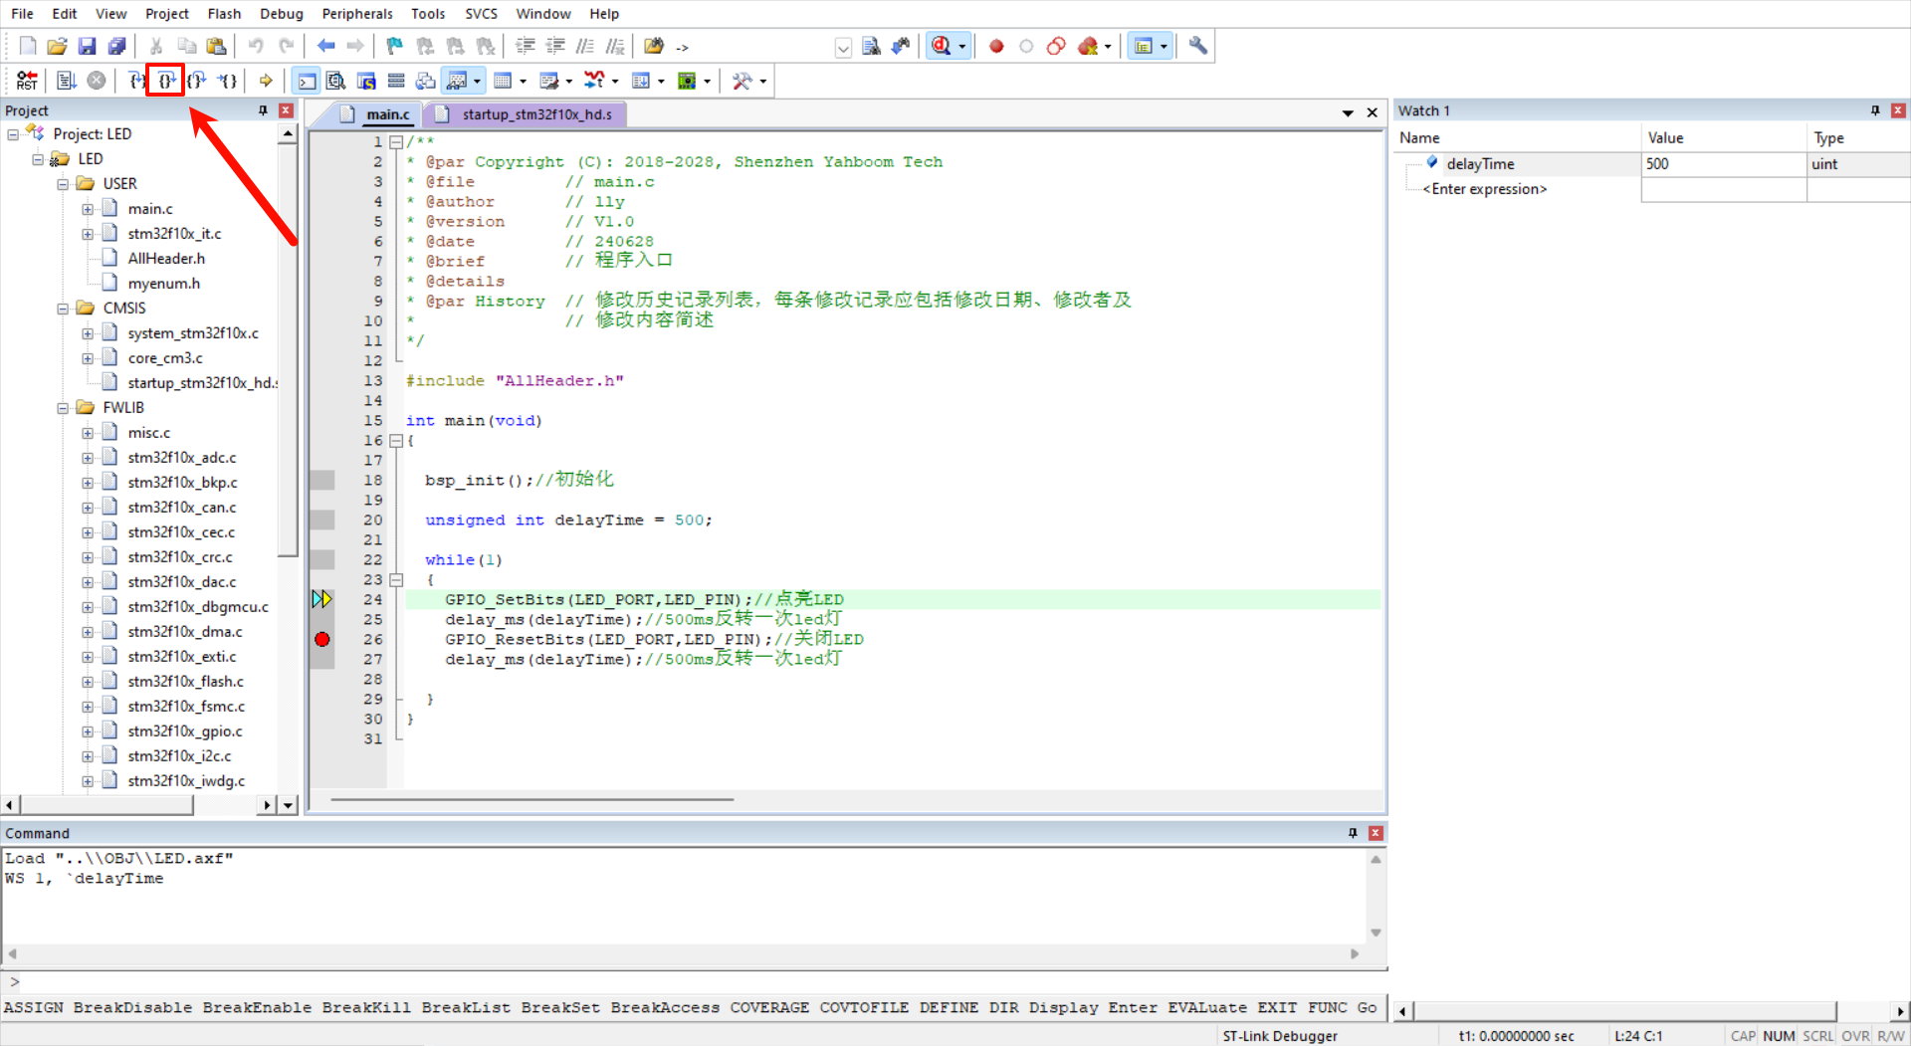The image size is (1911, 1046).
Task: Navigate backwards with blue arrow icon
Action: click(x=325, y=46)
